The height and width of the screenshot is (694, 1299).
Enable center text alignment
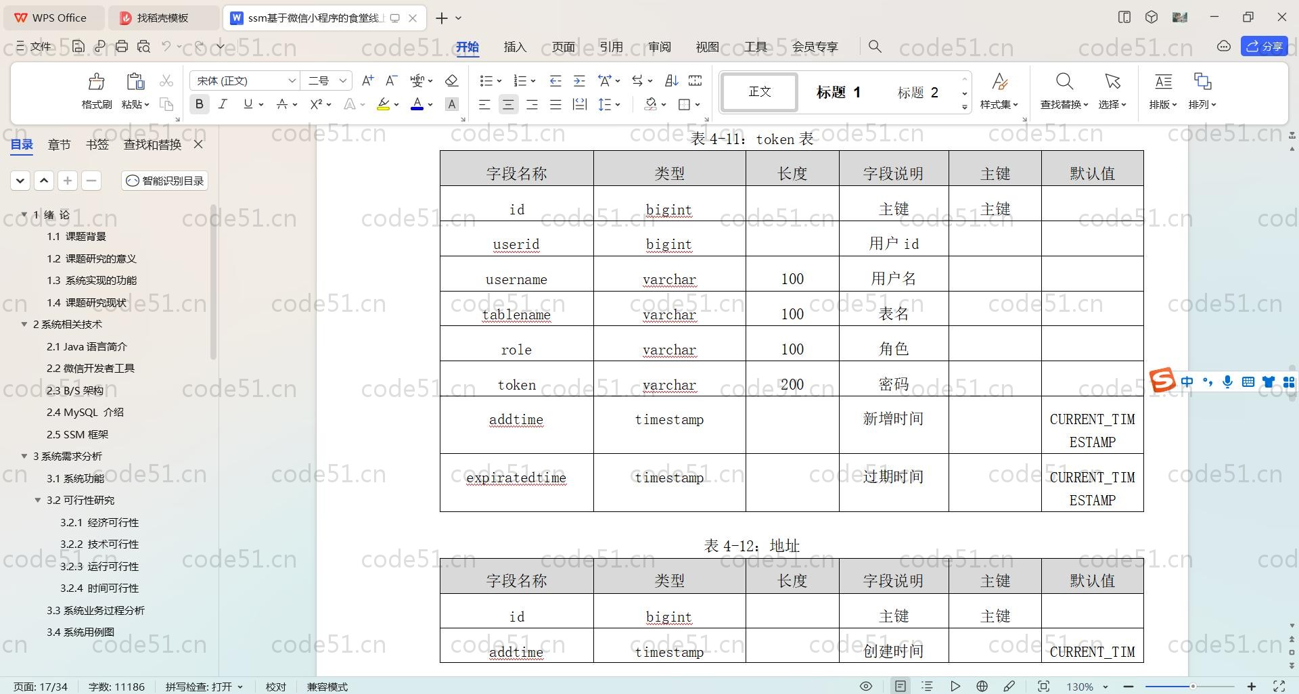tap(508, 104)
